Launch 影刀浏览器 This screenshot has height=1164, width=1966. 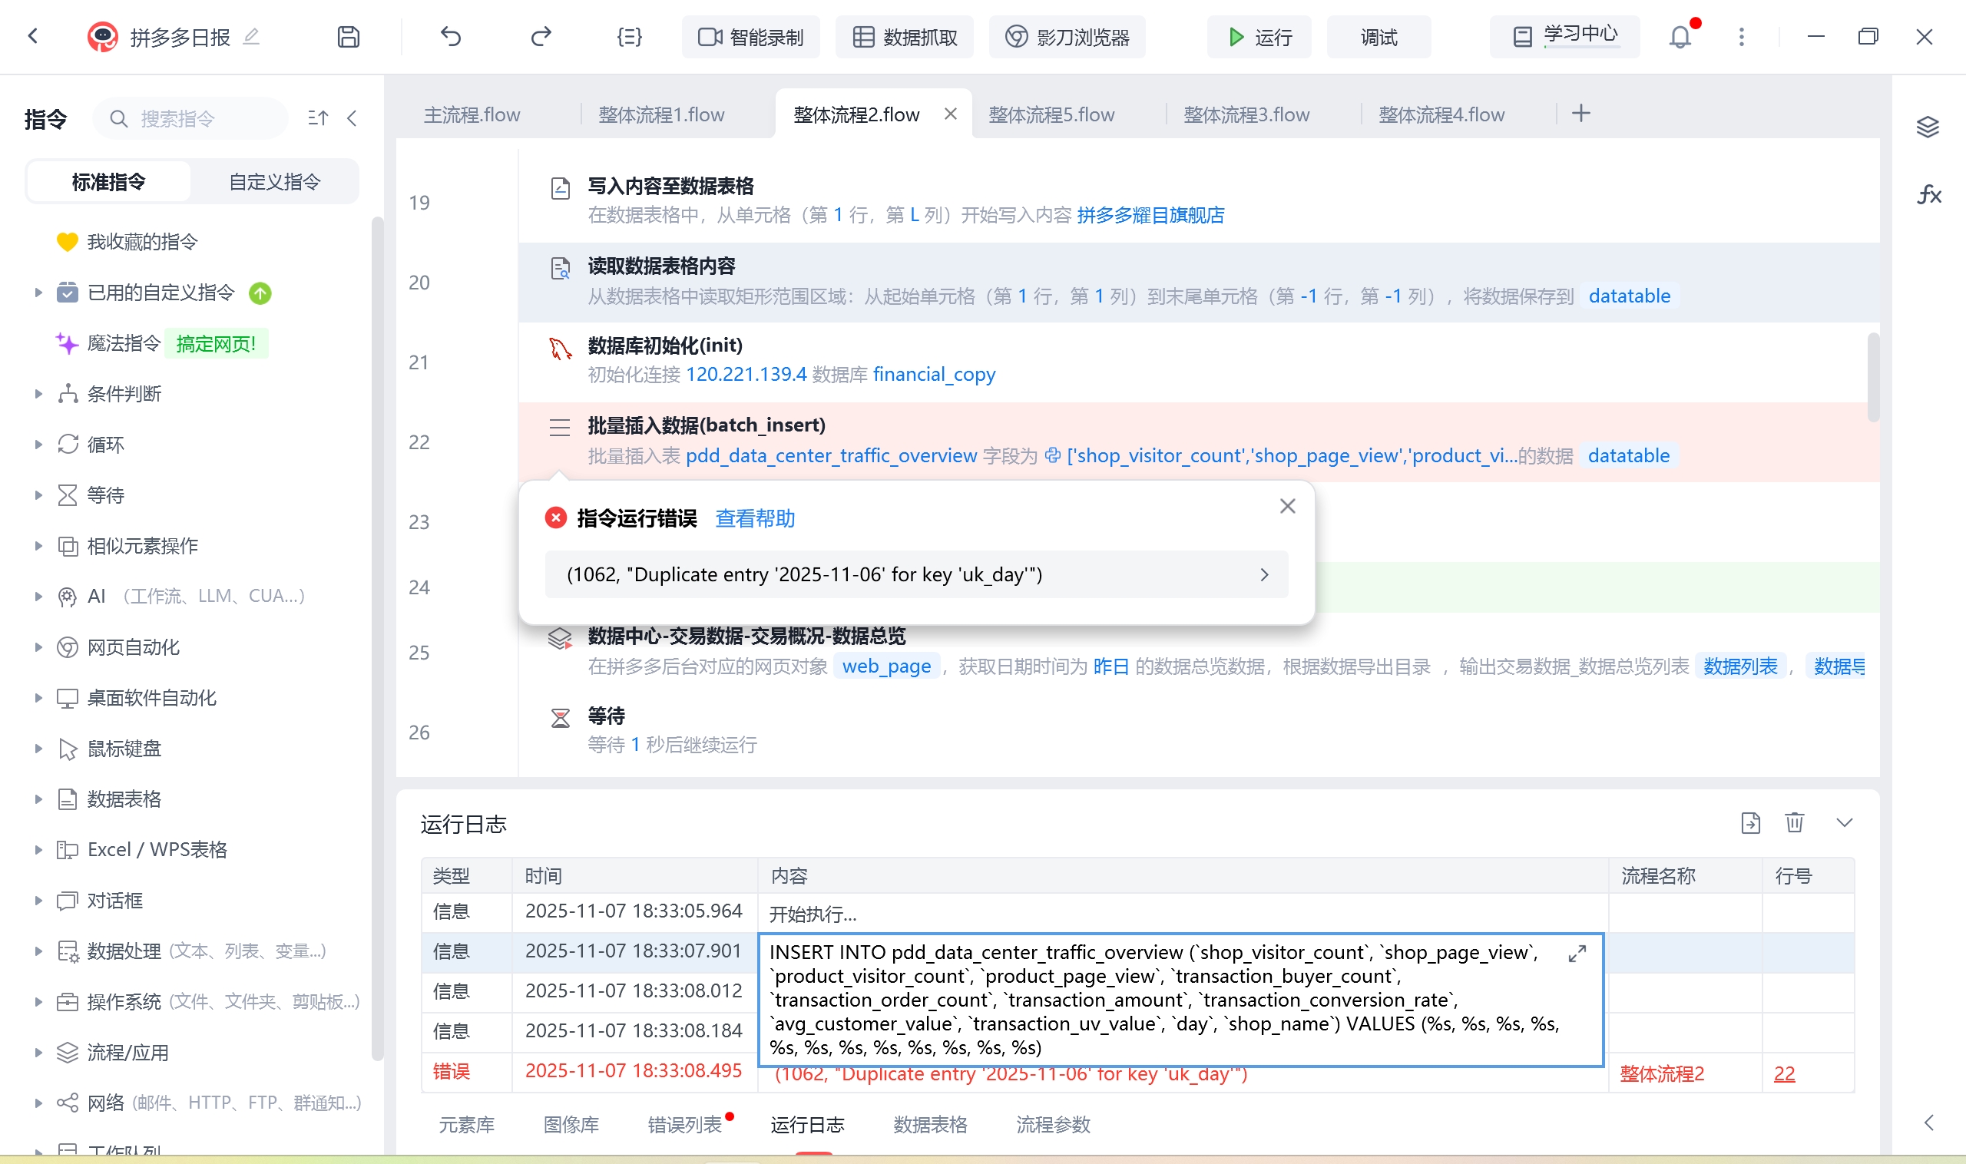pos(1066,37)
